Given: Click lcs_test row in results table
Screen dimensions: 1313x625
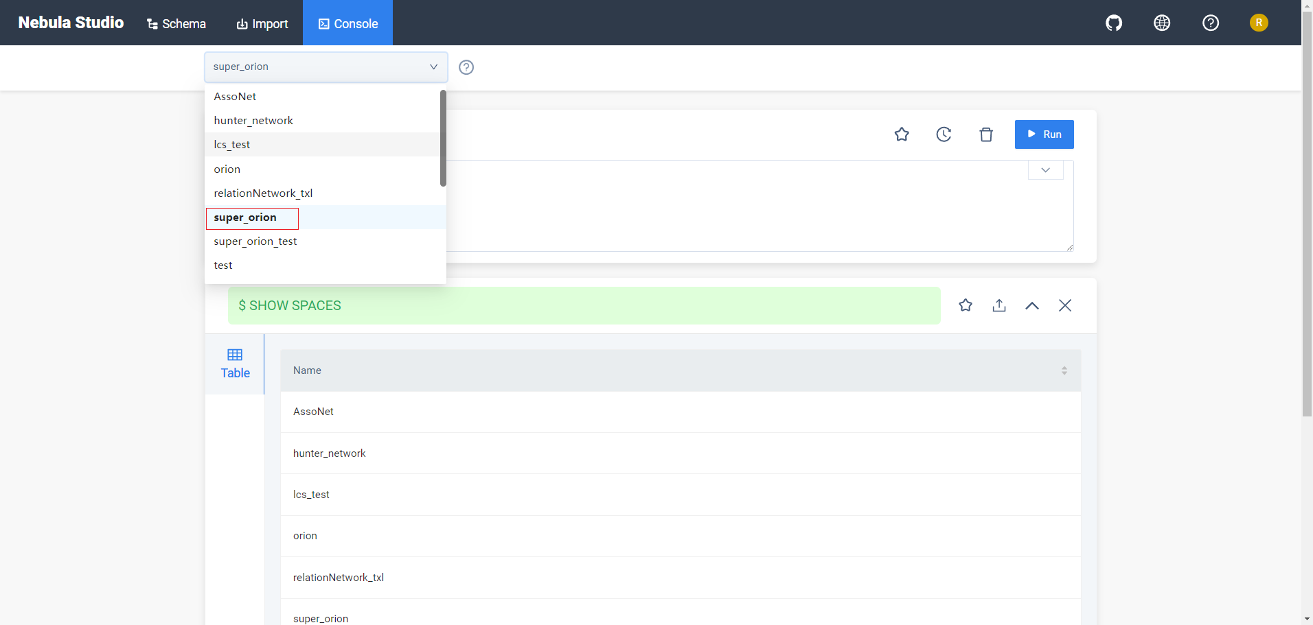Looking at the screenshot, I should 681,495.
